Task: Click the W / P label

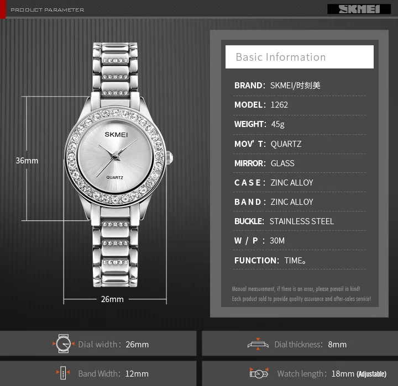Action: [249, 240]
